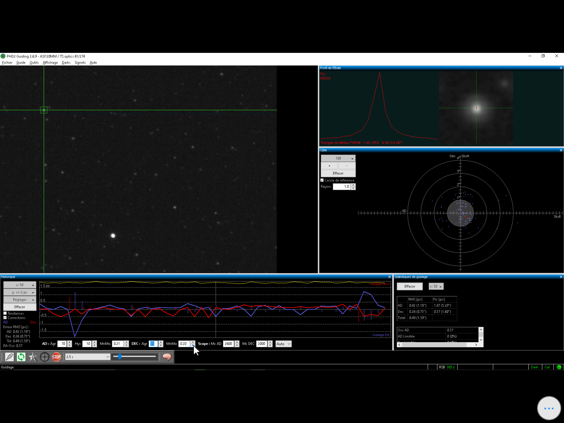Click the green loop exposure icon
This screenshot has width=564, height=423.
pos(21,357)
